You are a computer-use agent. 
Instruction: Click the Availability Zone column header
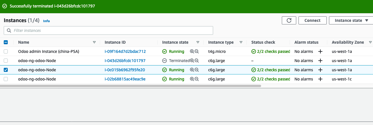[348, 43]
